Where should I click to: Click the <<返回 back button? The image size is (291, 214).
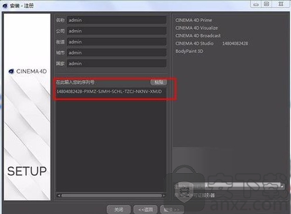point(145,209)
